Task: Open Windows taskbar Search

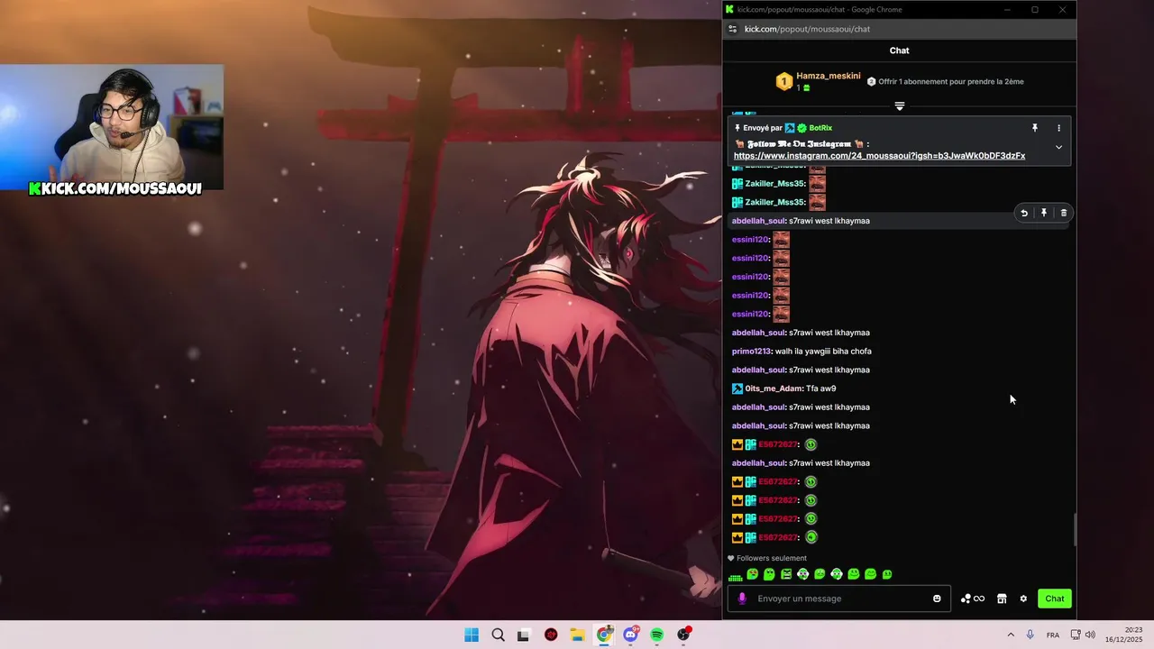Action: (x=498, y=635)
